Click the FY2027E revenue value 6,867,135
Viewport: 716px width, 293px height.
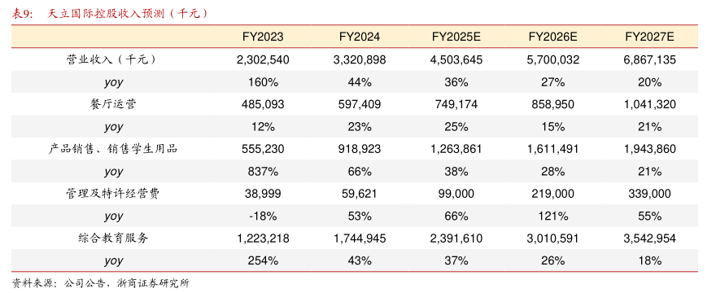(x=650, y=59)
